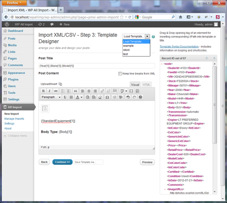Go to the previous record with « arrow
The width and height of the screenshot is (227, 203).
(207, 58)
